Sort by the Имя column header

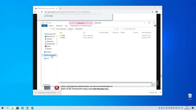coord(61,32)
